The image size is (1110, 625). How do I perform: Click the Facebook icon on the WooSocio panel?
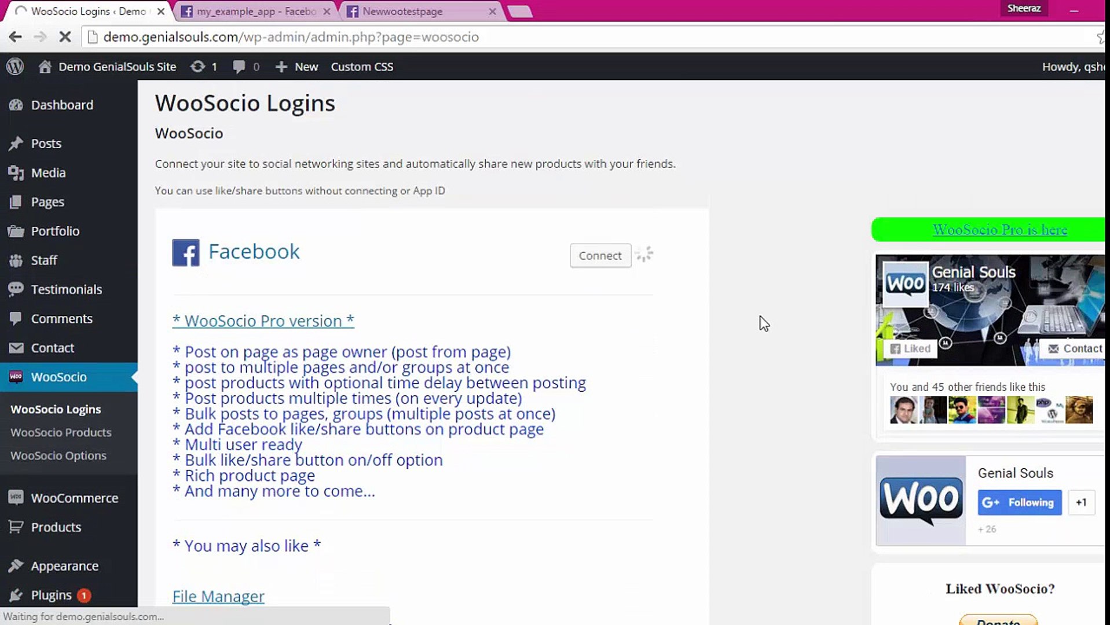(x=185, y=252)
